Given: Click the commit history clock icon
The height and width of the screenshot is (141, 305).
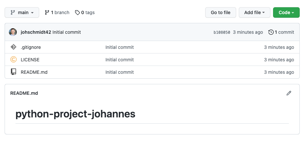Looking at the screenshot, I should tap(271, 32).
